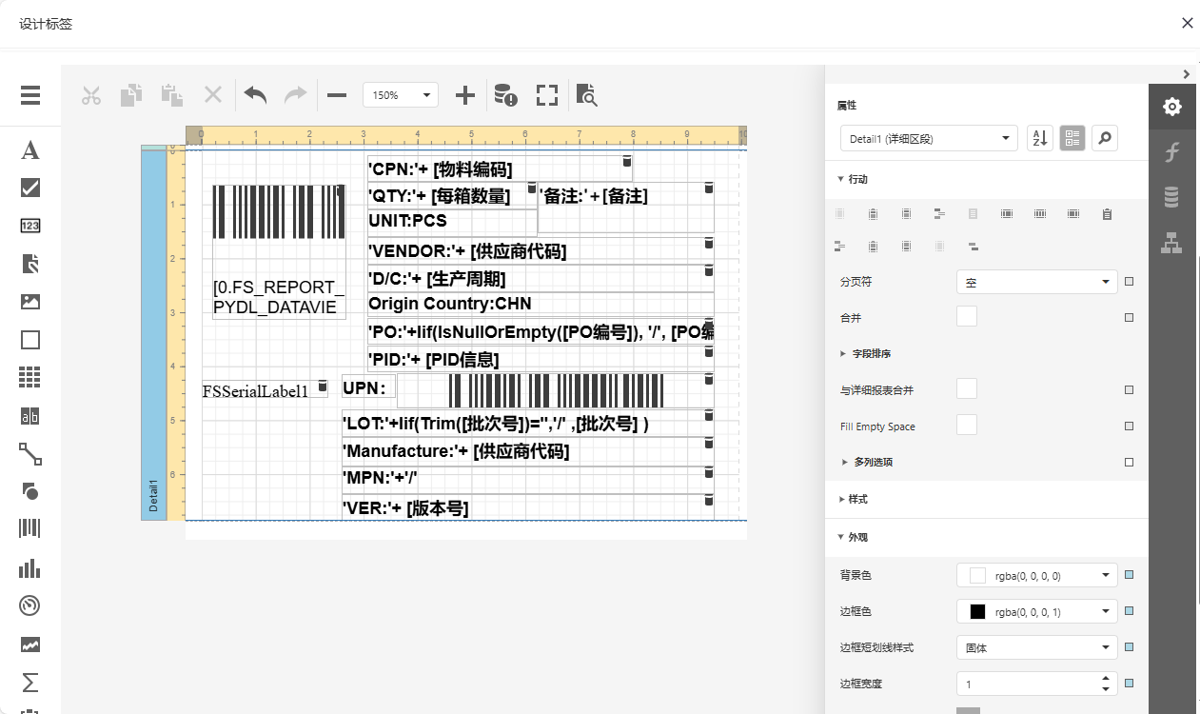Click the property marker beside 分页符
This screenshot has width=1200, height=714.
1130,282
